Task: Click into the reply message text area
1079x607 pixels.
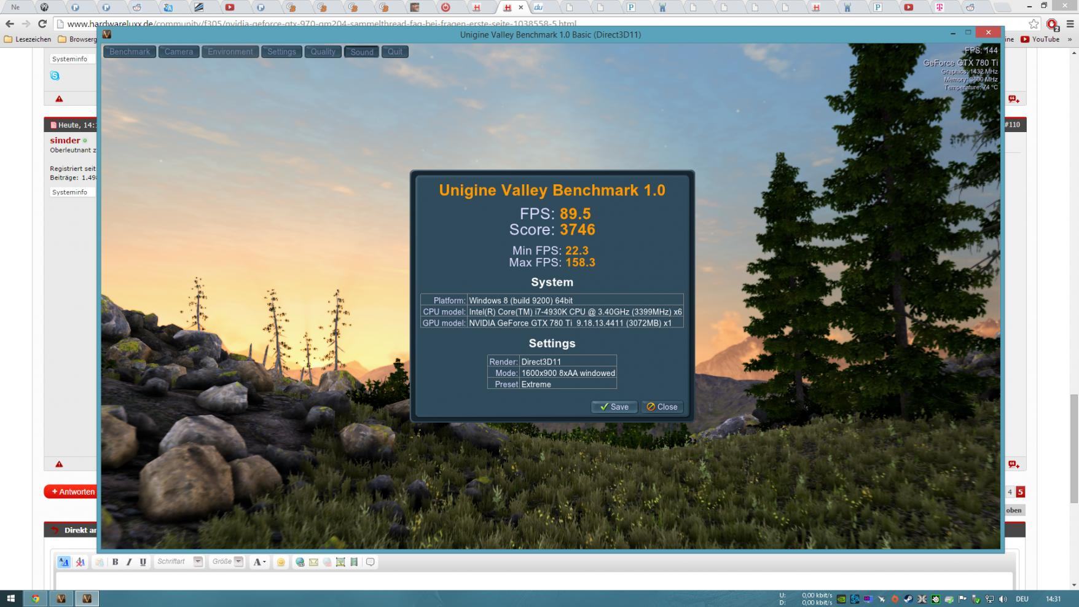Action: [x=533, y=581]
